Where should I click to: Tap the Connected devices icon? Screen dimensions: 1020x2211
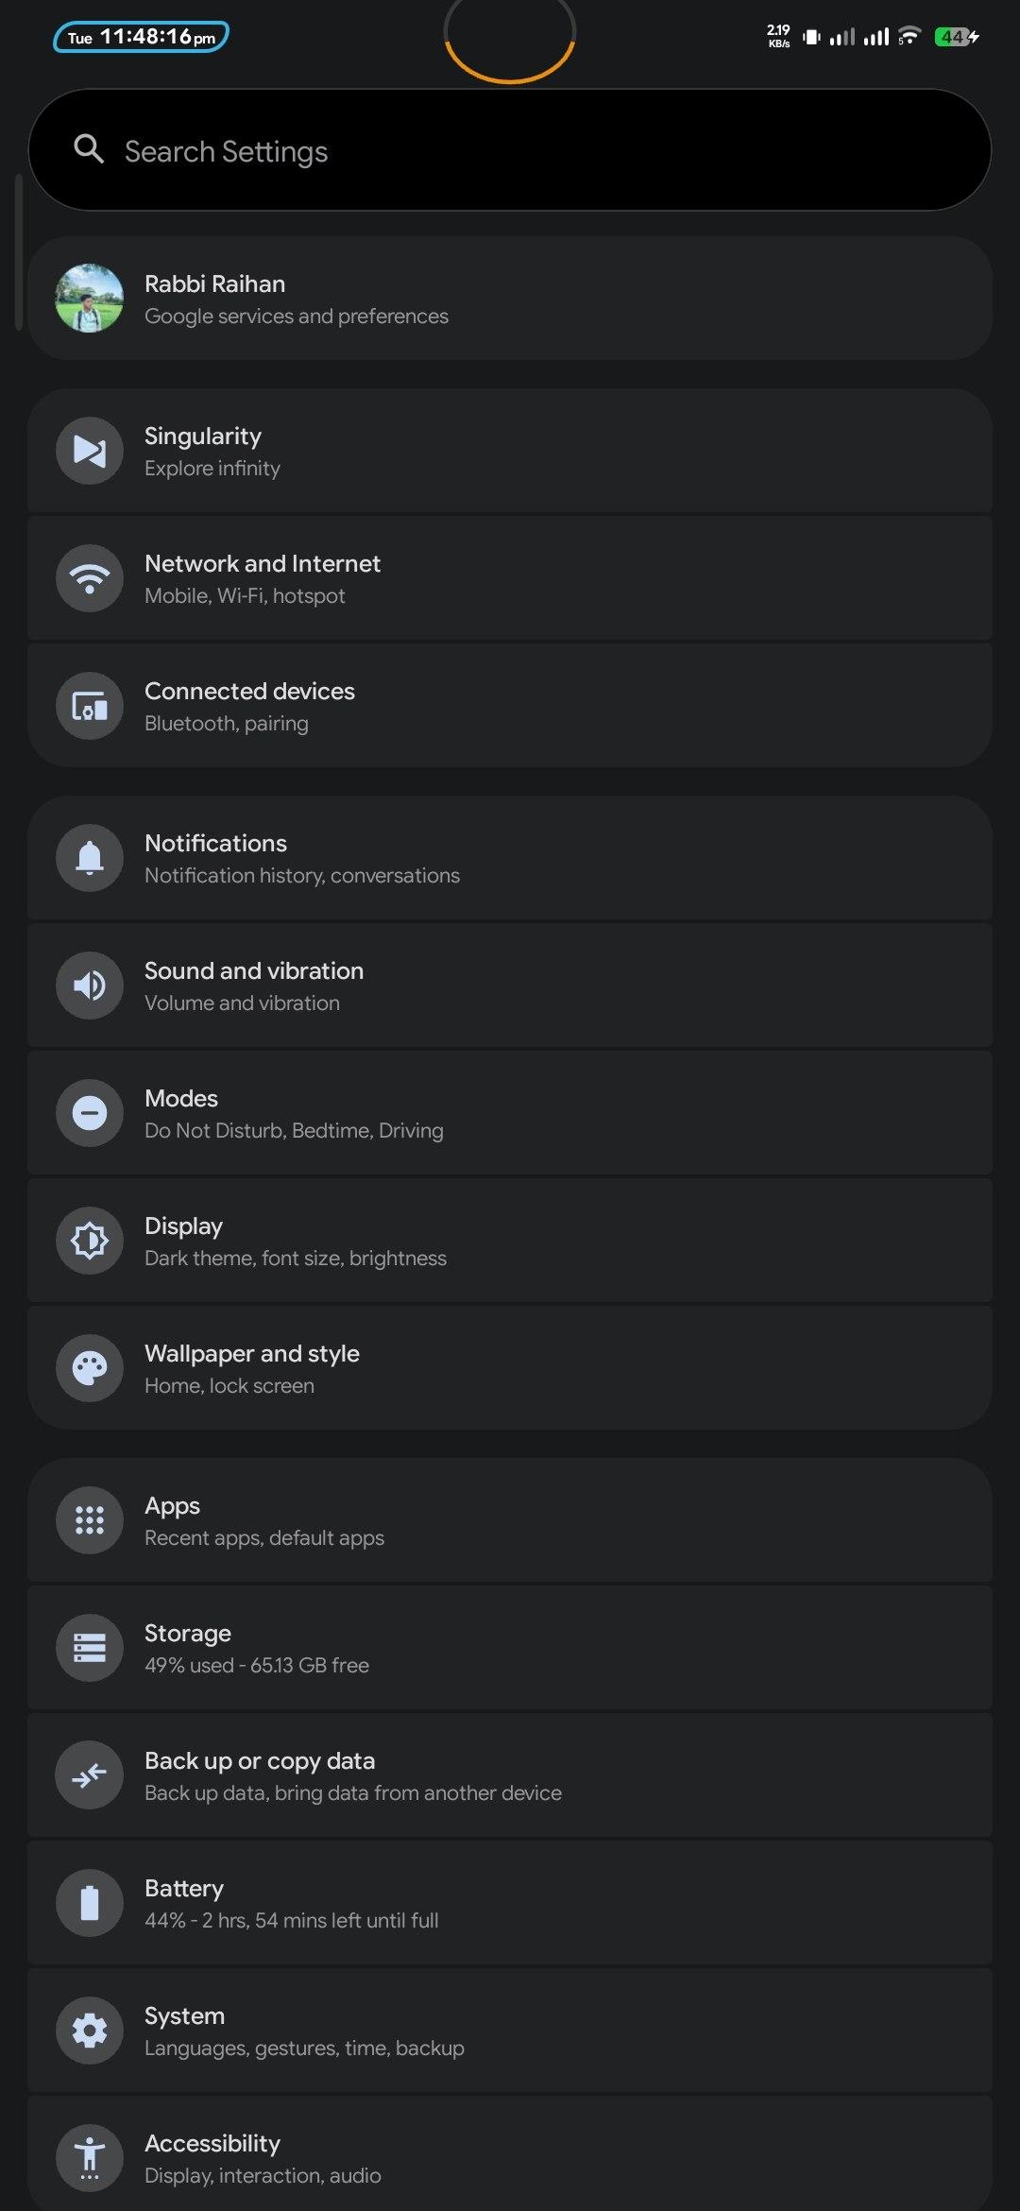point(90,706)
